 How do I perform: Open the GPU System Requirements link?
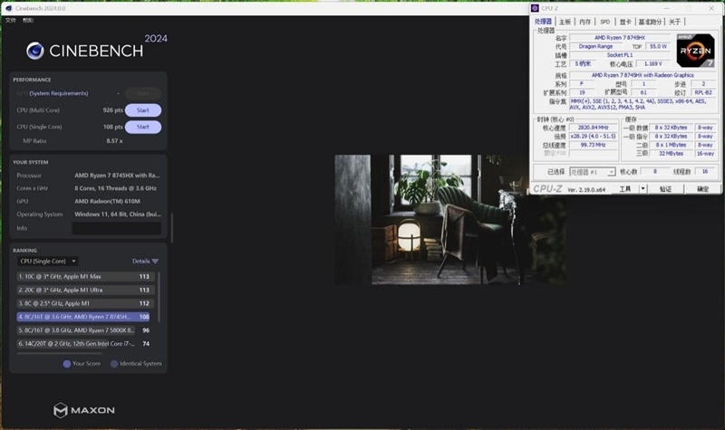(x=58, y=93)
